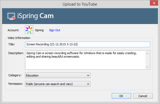Click the iSpring Cam screen-record logo icon
Viewport: 160px width, 104px height.
pyautogui.click(x=11, y=16)
